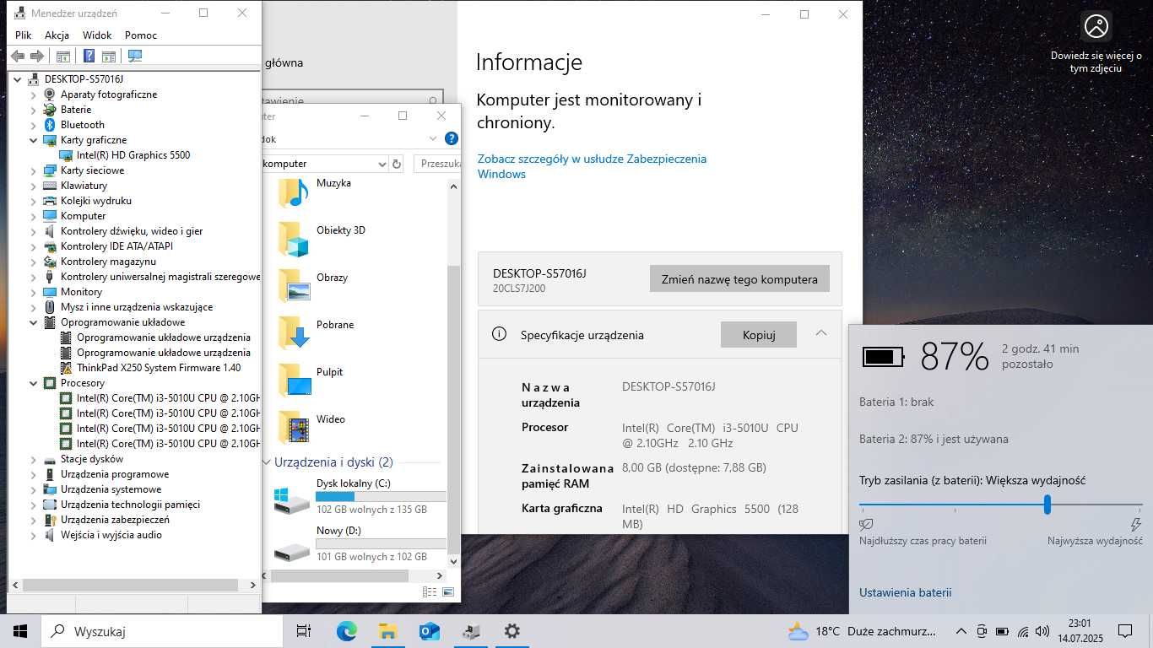This screenshot has width=1153, height=648.
Task: Collapse the Procesory category
Action: click(x=34, y=383)
